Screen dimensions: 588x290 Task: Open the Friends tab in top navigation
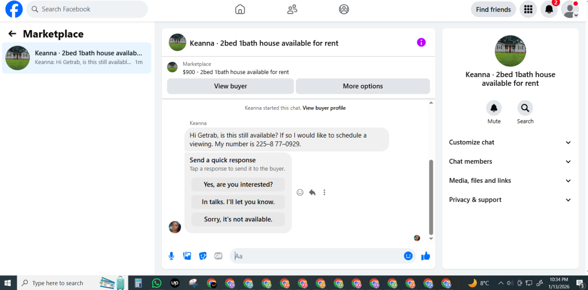coord(292,9)
